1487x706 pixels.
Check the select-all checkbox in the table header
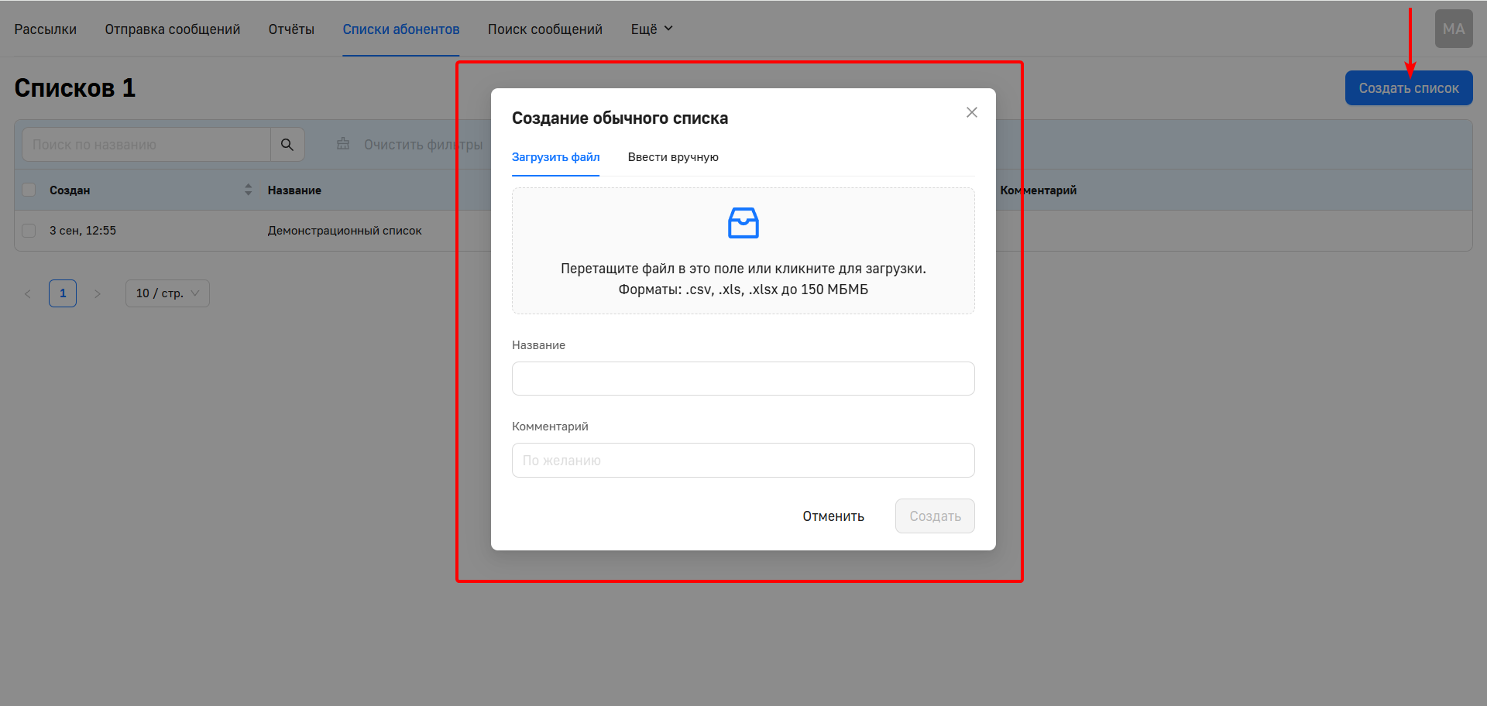[29, 189]
